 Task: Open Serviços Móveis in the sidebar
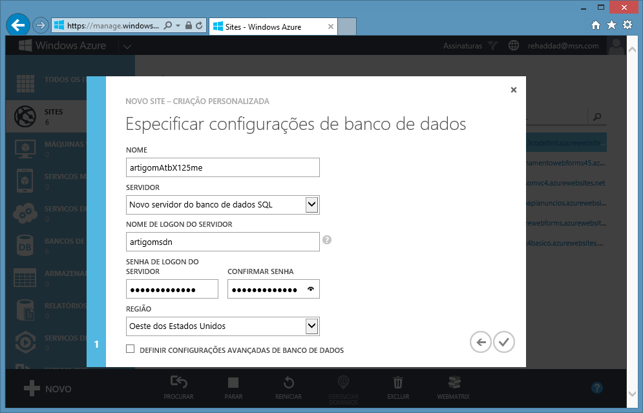point(46,181)
